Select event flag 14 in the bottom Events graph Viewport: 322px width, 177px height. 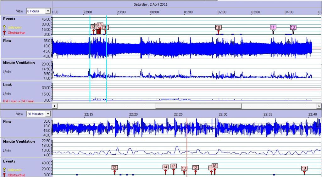click(165, 167)
